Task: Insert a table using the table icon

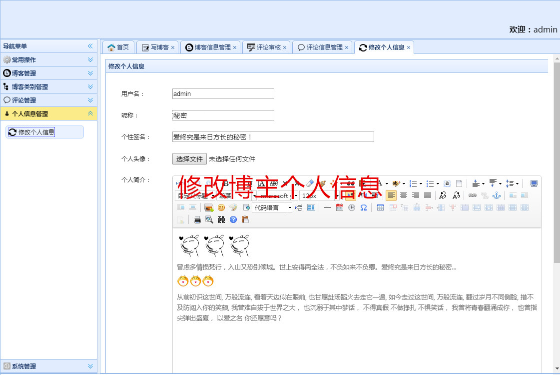Action: point(381,207)
